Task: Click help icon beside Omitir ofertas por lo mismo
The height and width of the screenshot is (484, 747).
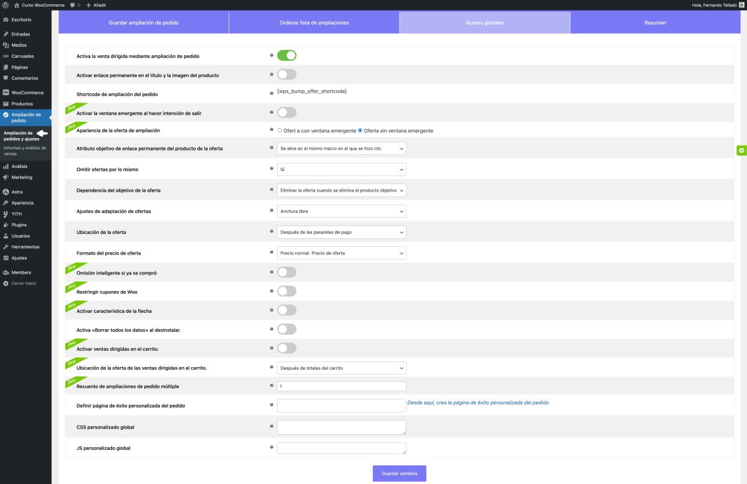Action: click(x=271, y=169)
